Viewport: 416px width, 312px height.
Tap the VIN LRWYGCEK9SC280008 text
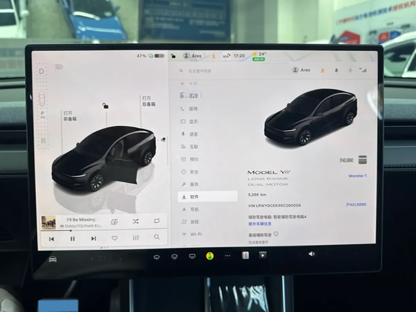pos(275,206)
